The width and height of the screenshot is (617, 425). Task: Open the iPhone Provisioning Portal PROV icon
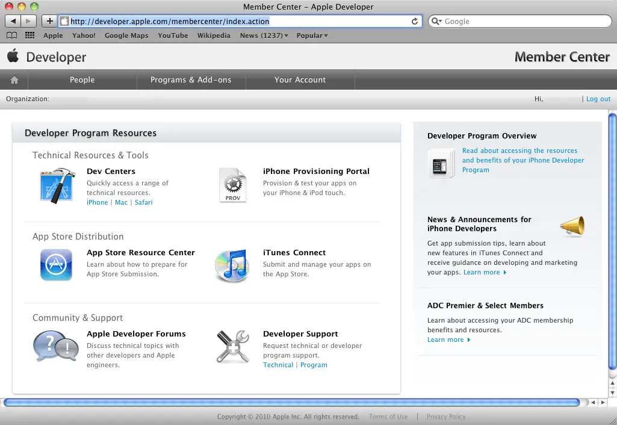click(232, 185)
